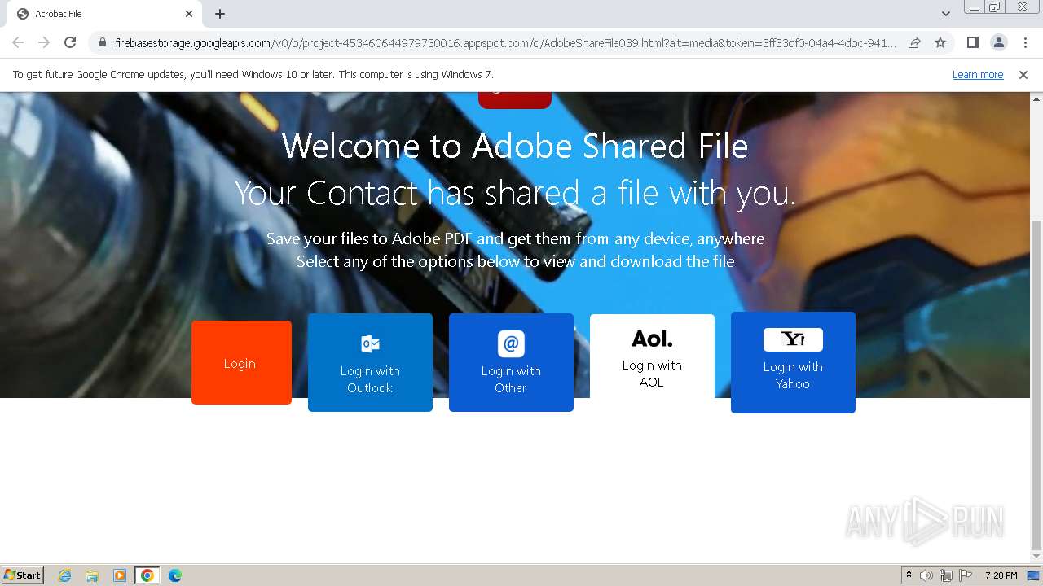This screenshot has width=1043, height=586.
Task: Click the 'Your Contact has shared a file' text
Action: pos(515,194)
